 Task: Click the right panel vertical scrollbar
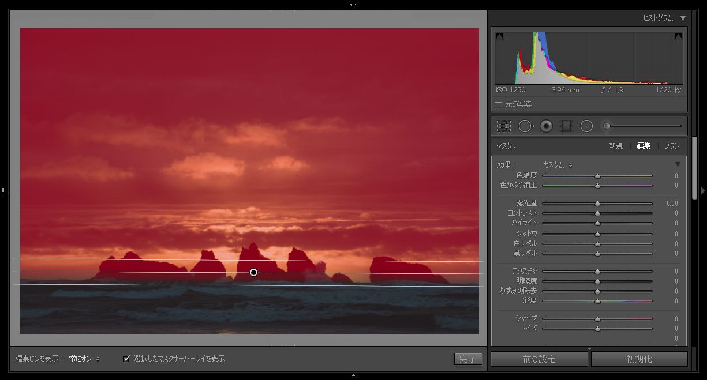tap(695, 168)
